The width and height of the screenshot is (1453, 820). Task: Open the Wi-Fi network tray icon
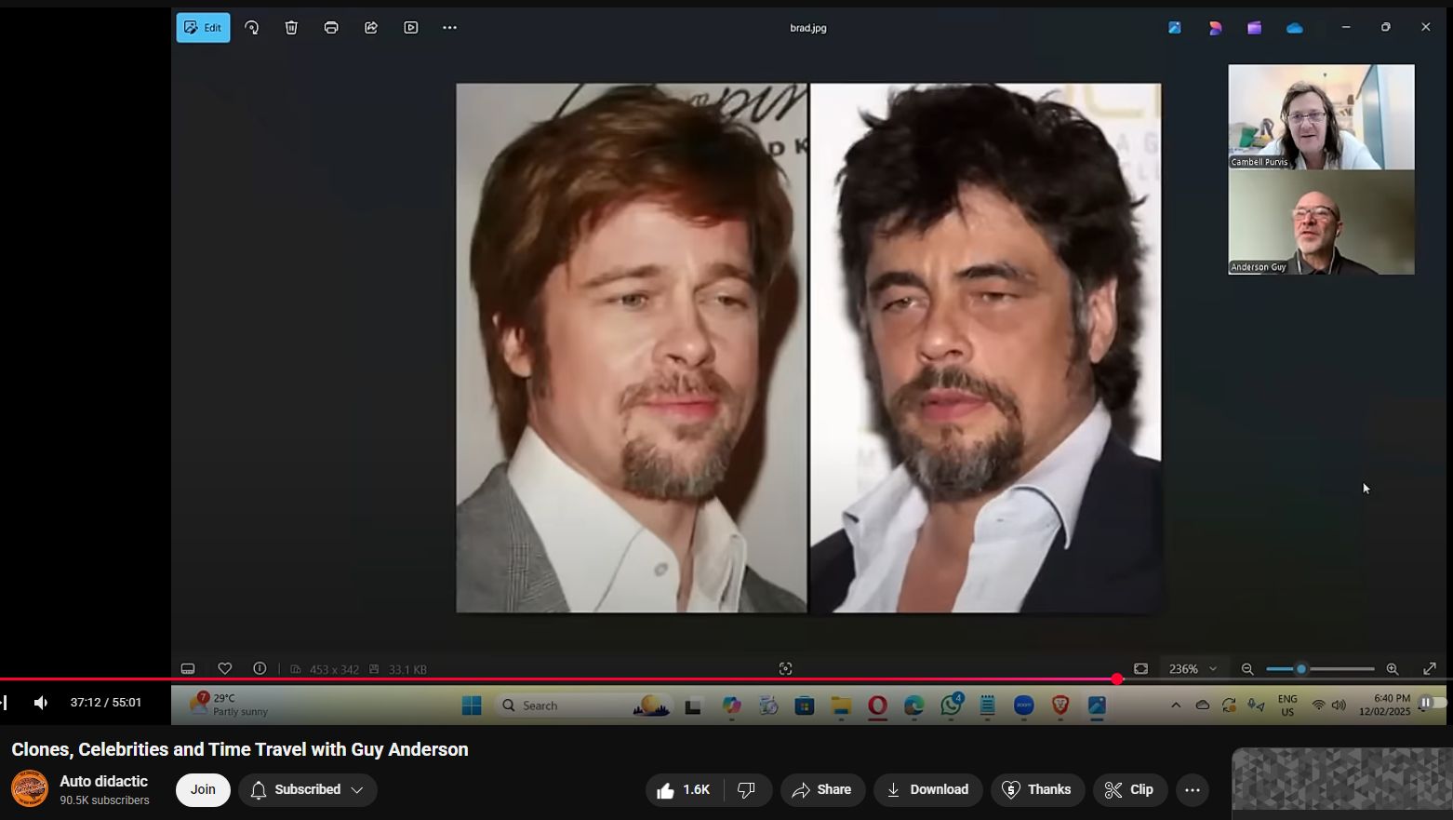[x=1318, y=706]
